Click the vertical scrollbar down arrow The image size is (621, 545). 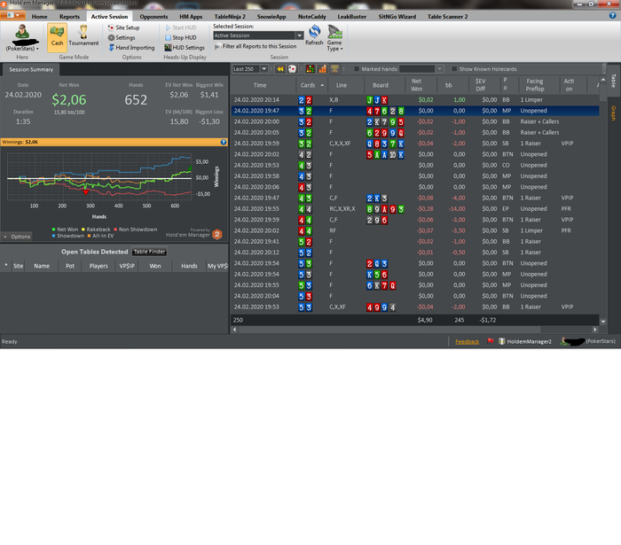[602, 322]
